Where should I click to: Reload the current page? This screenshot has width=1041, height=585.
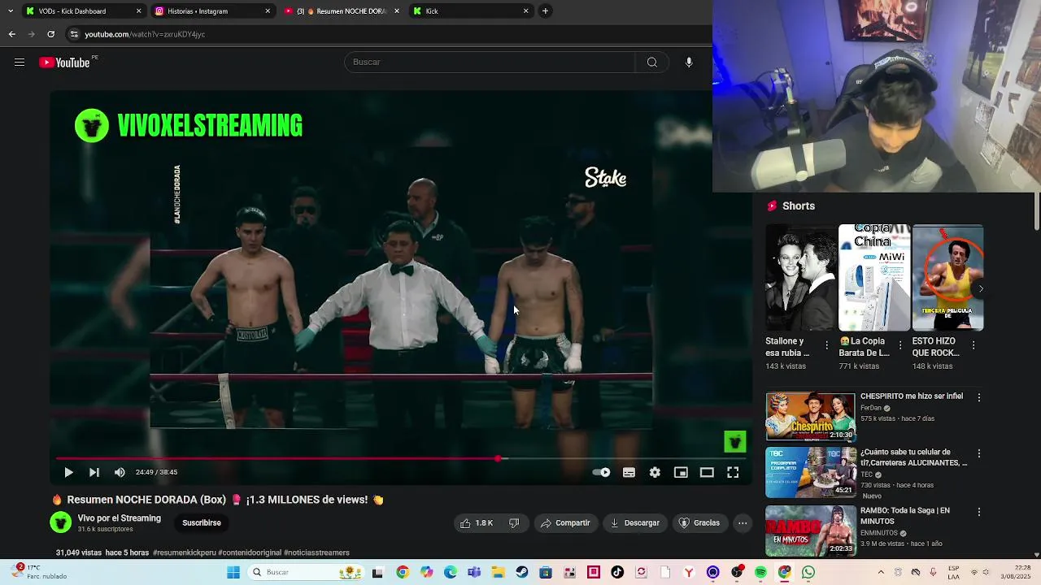pyautogui.click(x=50, y=34)
